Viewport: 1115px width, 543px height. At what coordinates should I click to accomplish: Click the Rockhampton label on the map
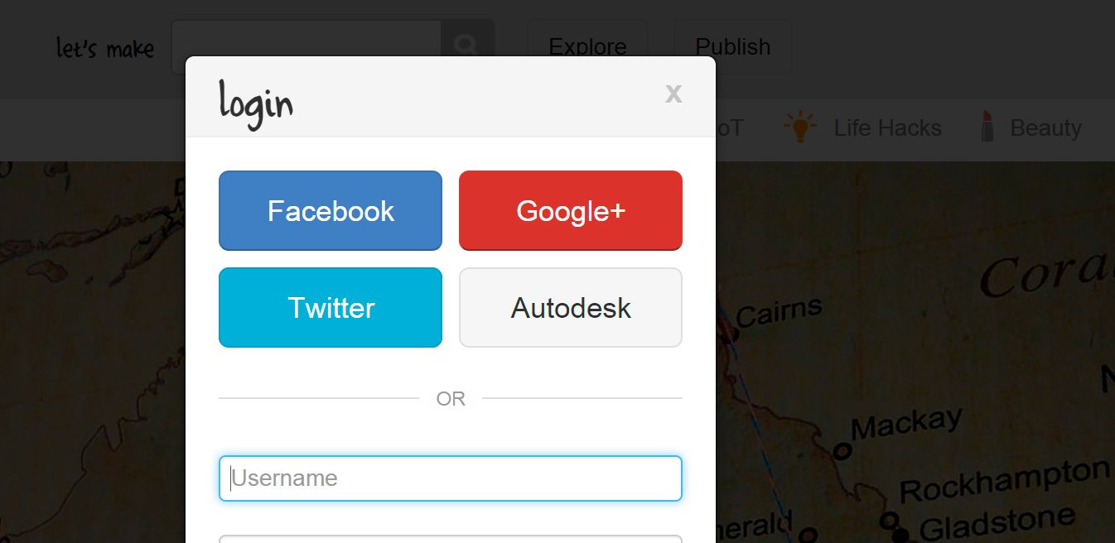[1004, 480]
